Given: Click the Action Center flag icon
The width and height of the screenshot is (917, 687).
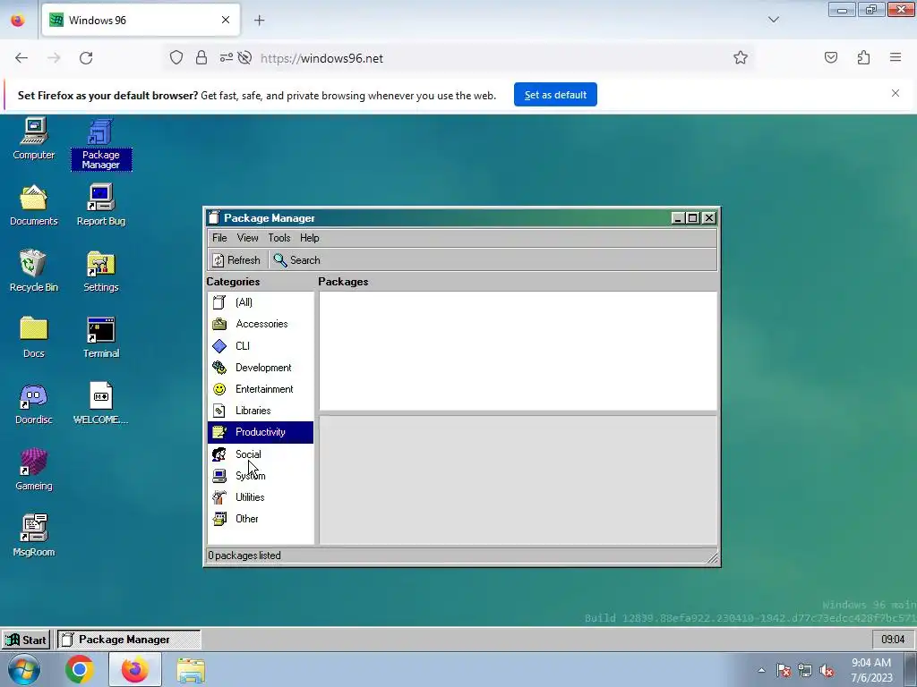Looking at the screenshot, I should [x=784, y=671].
